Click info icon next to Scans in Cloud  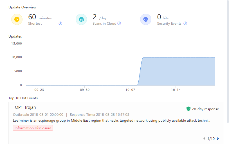point(119,24)
